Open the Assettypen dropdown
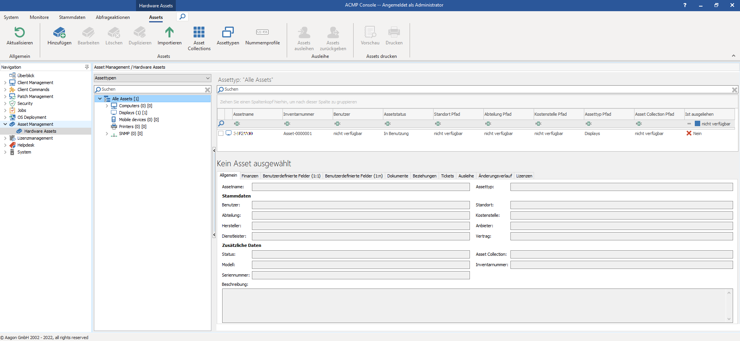This screenshot has height=341, width=740. pyautogui.click(x=153, y=78)
